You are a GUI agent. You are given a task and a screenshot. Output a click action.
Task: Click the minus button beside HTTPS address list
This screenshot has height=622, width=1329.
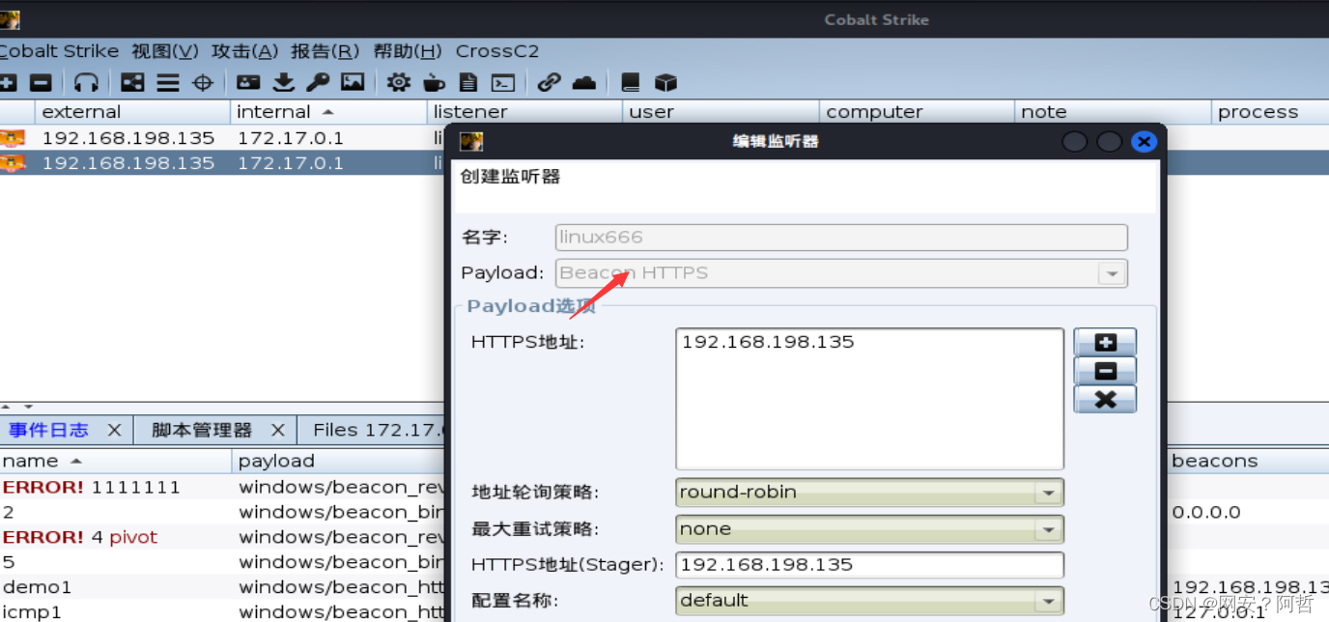(x=1105, y=370)
